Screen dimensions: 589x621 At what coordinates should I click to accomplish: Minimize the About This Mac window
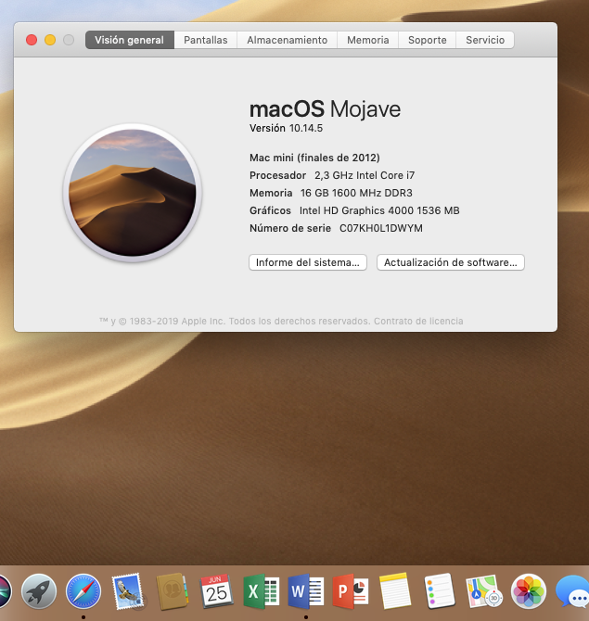(x=50, y=40)
